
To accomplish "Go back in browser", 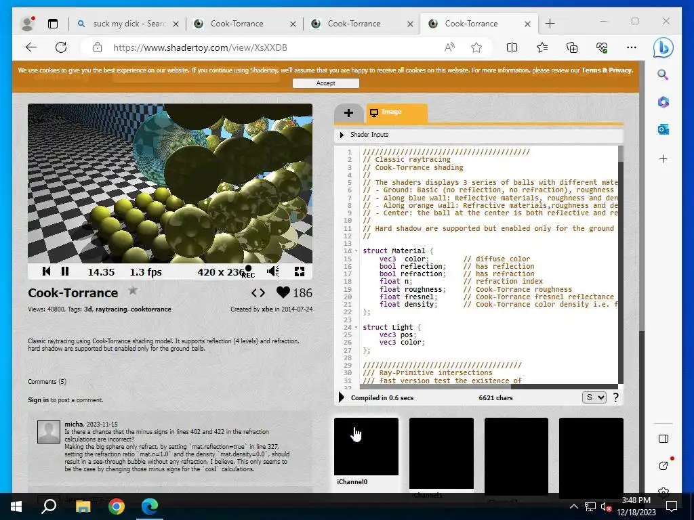I will [x=31, y=47].
